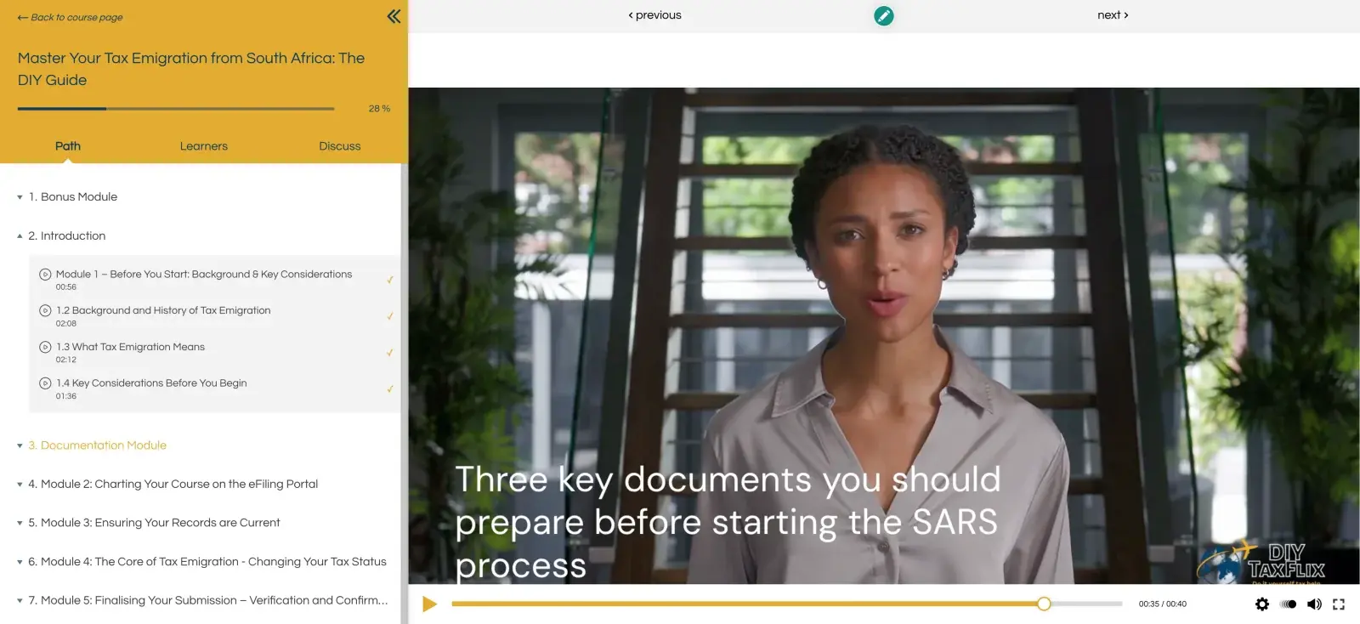Open the playback speed control icon
Image resolution: width=1360 pixels, height=624 pixels.
coord(1289,604)
